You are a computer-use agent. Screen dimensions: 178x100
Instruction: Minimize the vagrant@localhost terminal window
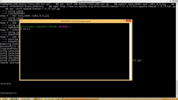click(167, 1)
